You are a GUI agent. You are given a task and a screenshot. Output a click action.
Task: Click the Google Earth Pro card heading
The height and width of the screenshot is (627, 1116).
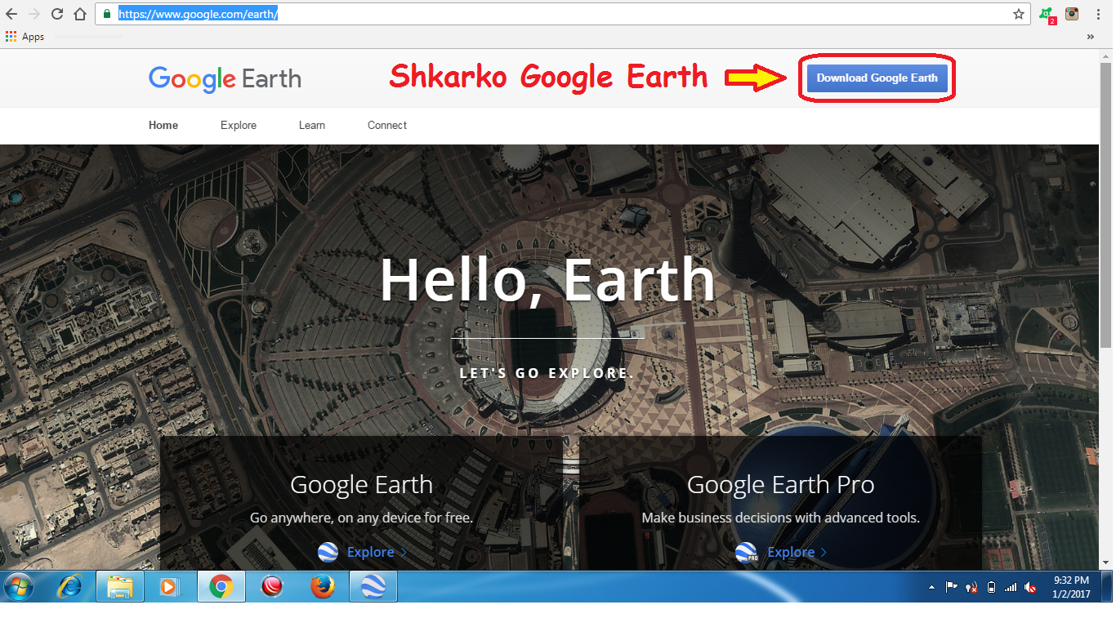[781, 485]
